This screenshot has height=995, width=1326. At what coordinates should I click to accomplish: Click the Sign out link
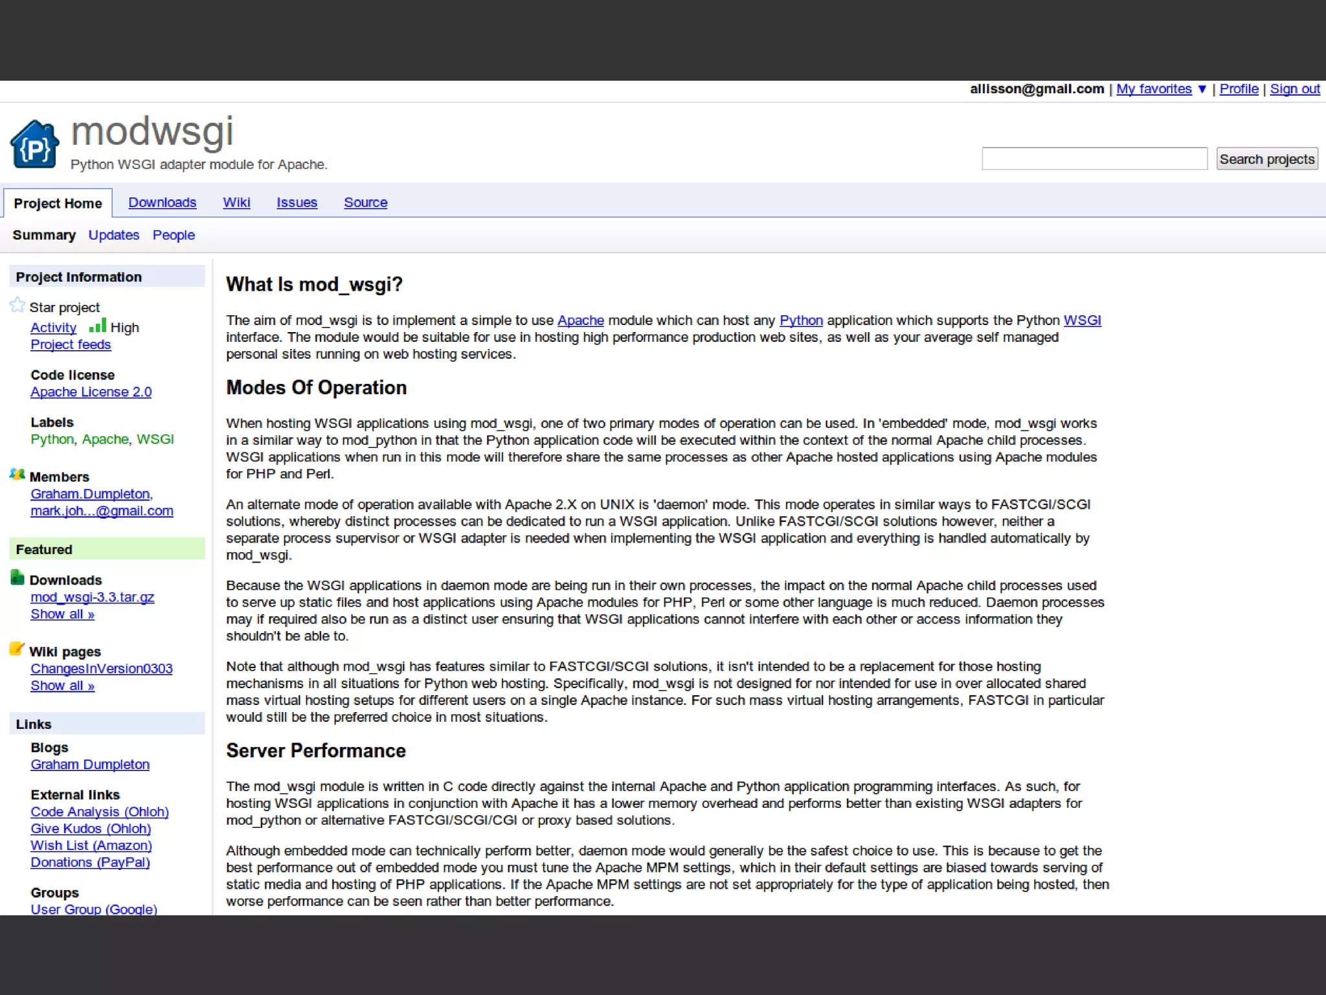tap(1294, 89)
